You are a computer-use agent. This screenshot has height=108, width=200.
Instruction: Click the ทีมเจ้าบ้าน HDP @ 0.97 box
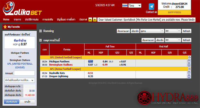[x=20, y=43]
